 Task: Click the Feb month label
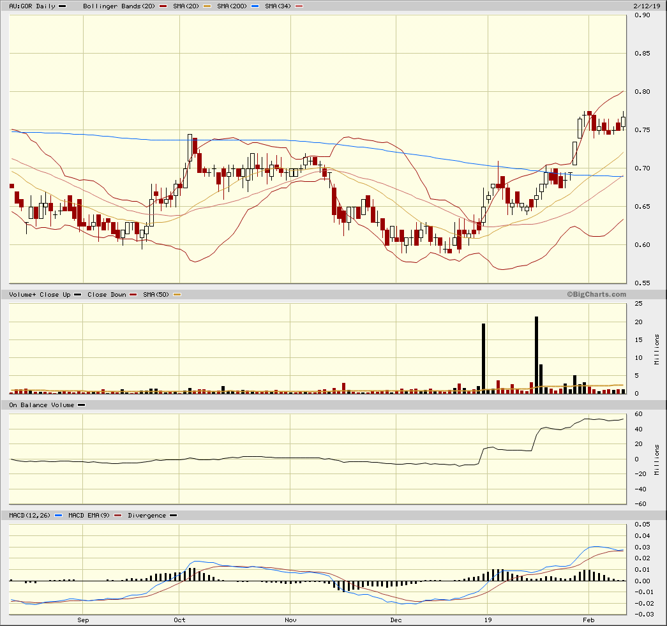pos(588,620)
